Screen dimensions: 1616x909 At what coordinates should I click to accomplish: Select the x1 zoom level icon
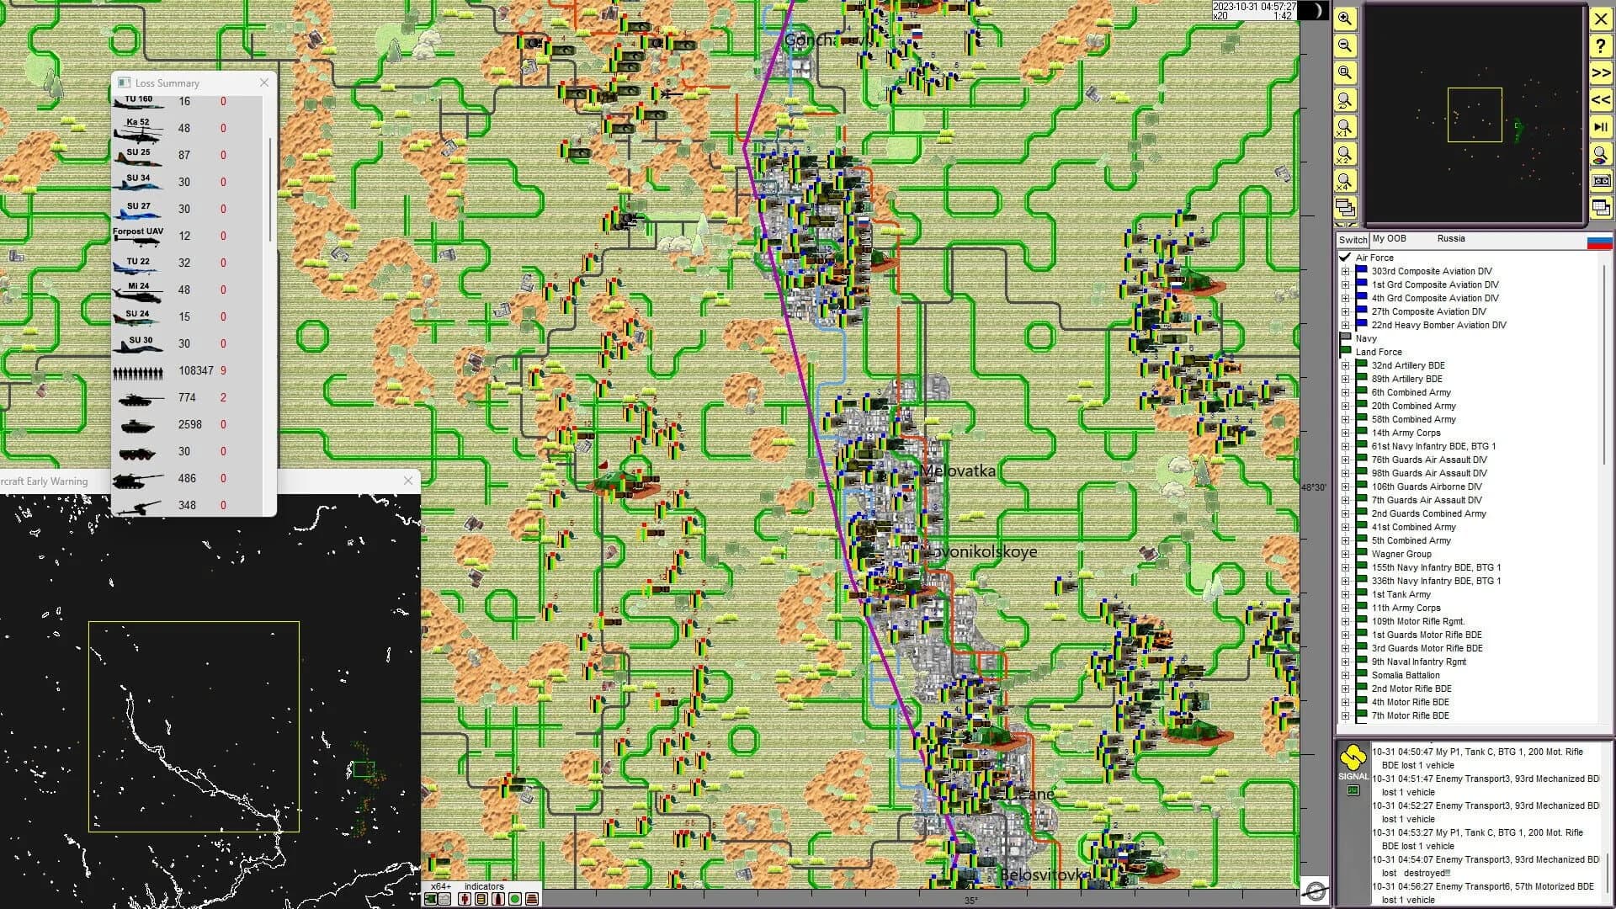point(1345,126)
